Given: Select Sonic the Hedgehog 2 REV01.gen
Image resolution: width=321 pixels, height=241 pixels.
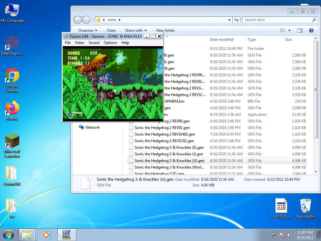Looking at the screenshot, I should point(218,128).
